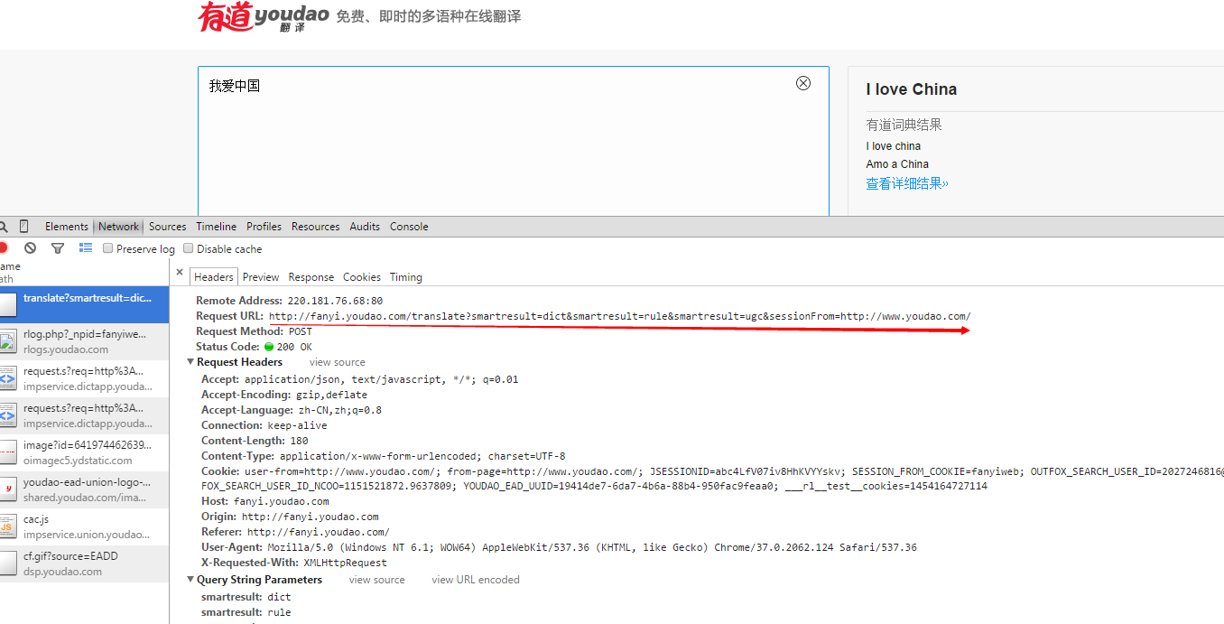Click view source beside Request Headers

[338, 362]
